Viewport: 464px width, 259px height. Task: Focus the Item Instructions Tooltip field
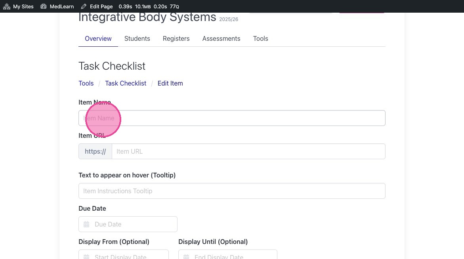tap(232, 191)
